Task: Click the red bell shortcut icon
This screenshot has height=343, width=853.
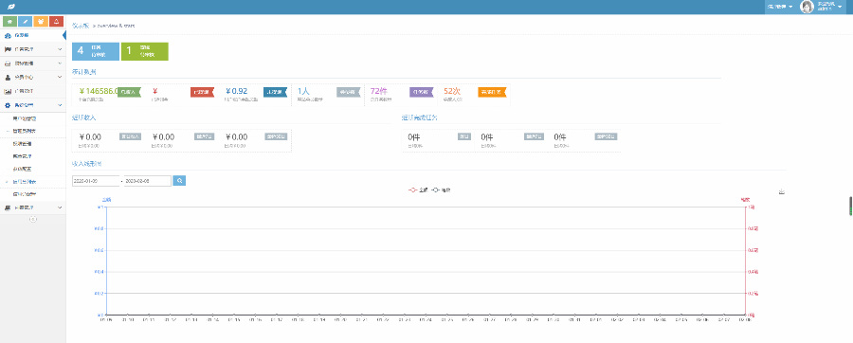Action: (x=56, y=21)
